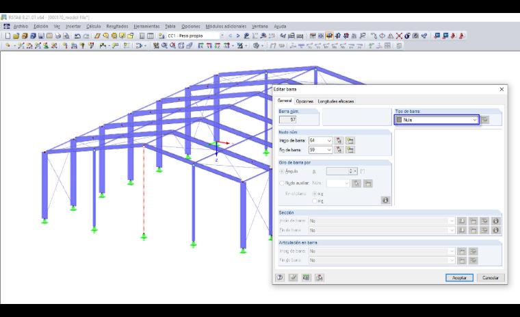Select the first En el plano radio option

(314, 194)
